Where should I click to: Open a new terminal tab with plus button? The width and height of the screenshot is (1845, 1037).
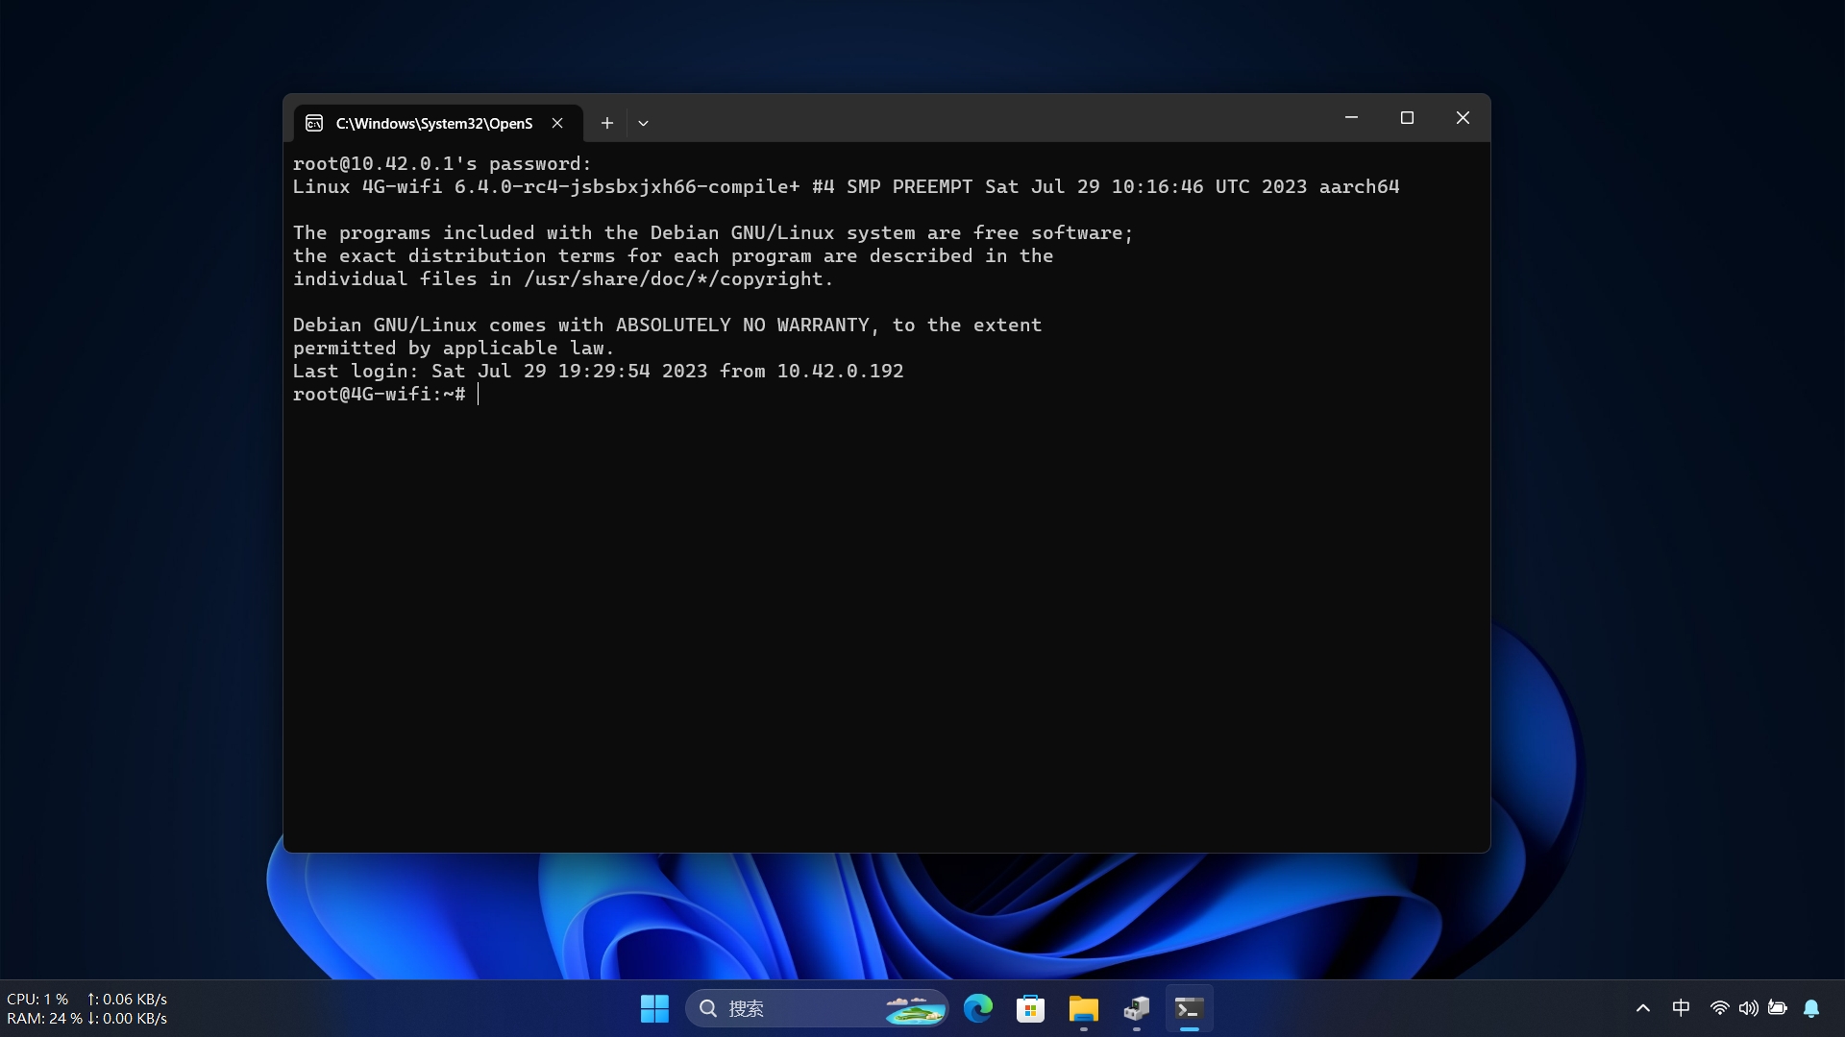tap(606, 123)
